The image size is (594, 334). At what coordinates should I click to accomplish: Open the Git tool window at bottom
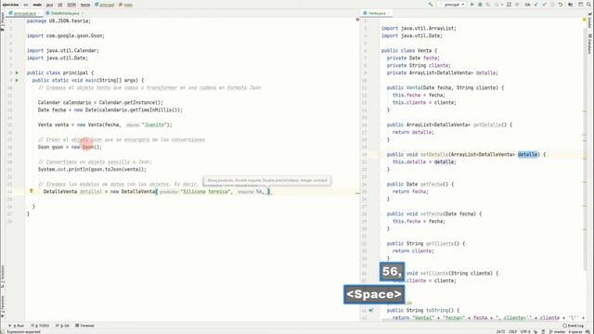click(62, 326)
